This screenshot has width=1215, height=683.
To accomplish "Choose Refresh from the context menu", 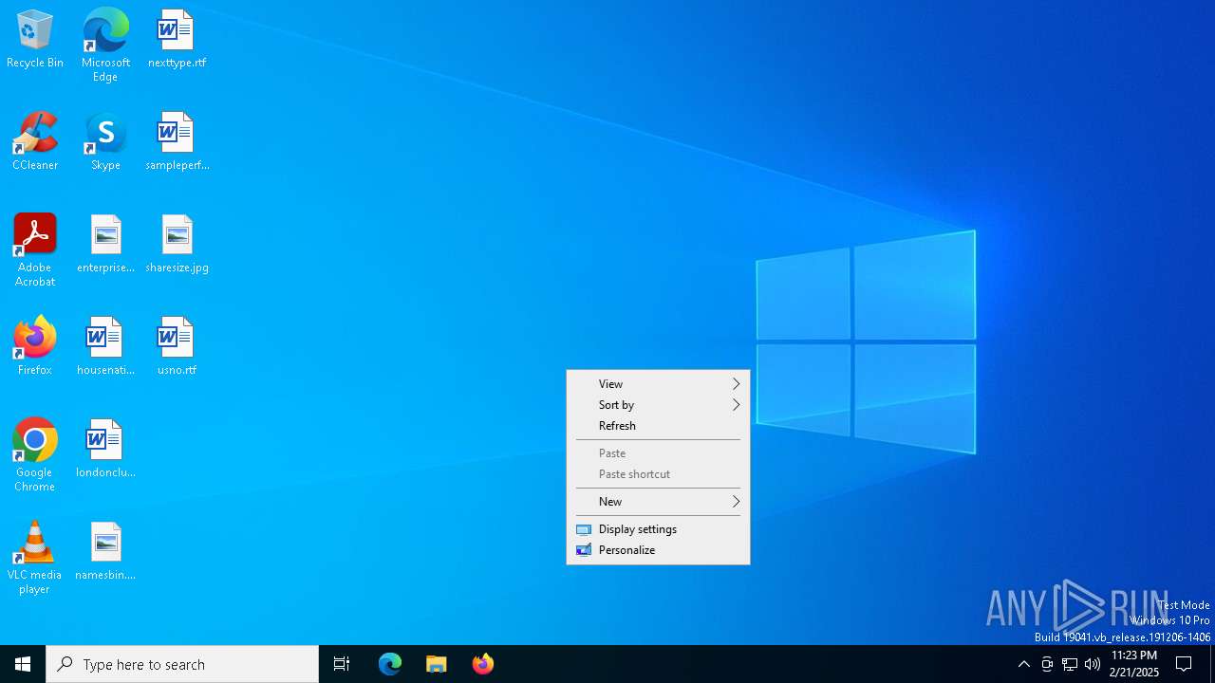I will click(x=658, y=426).
